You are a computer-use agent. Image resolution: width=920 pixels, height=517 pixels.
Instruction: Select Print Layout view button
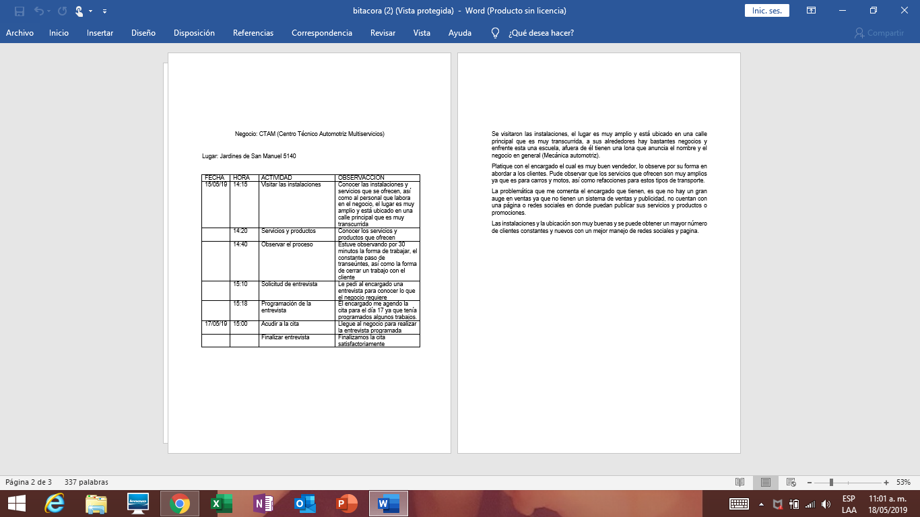pyautogui.click(x=766, y=482)
